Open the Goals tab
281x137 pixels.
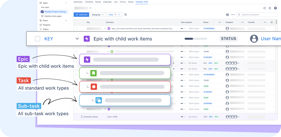131,2
